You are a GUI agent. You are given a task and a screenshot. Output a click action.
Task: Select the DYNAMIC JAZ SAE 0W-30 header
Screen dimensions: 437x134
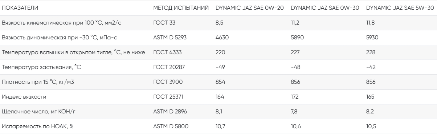tap(326, 7)
